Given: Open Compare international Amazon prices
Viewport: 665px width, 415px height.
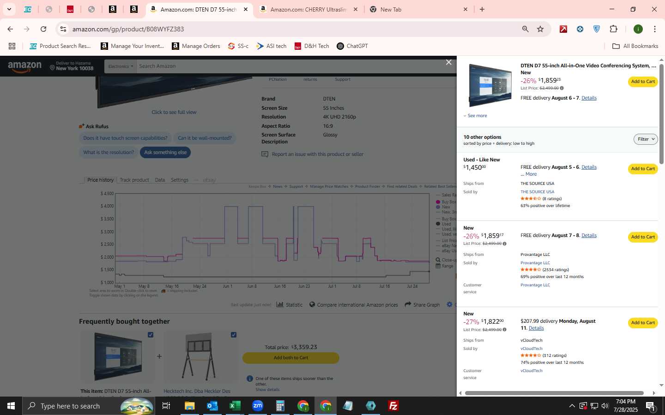Looking at the screenshot, I should [x=353, y=305].
